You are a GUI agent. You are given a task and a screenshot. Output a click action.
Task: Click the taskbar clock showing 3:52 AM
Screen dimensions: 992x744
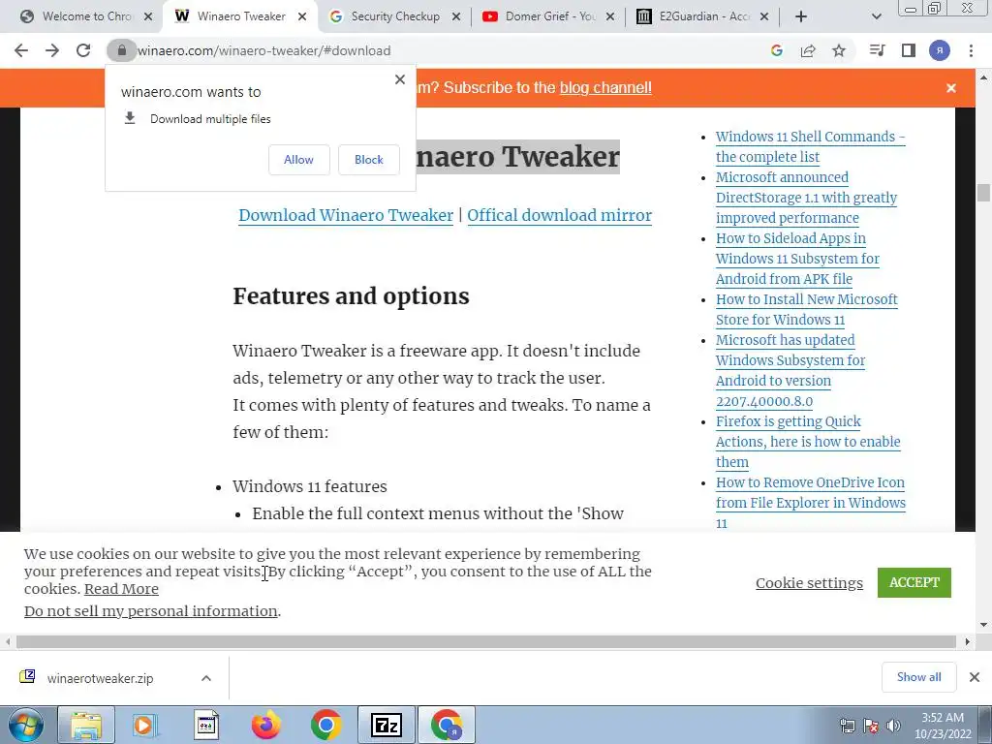pyautogui.click(x=942, y=726)
